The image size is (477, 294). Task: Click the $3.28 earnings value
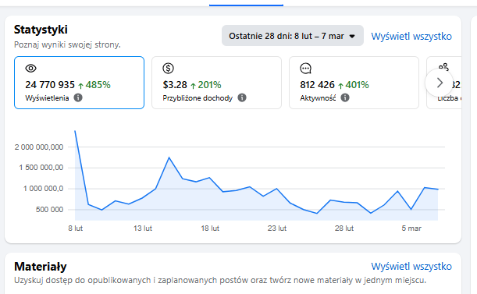point(175,85)
